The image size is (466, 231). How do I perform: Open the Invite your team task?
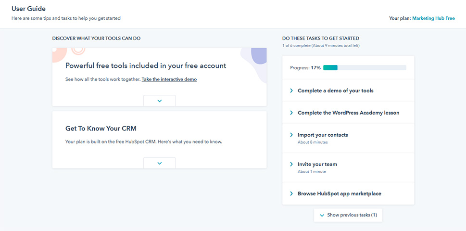pyautogui.click(x=348, y=167)
